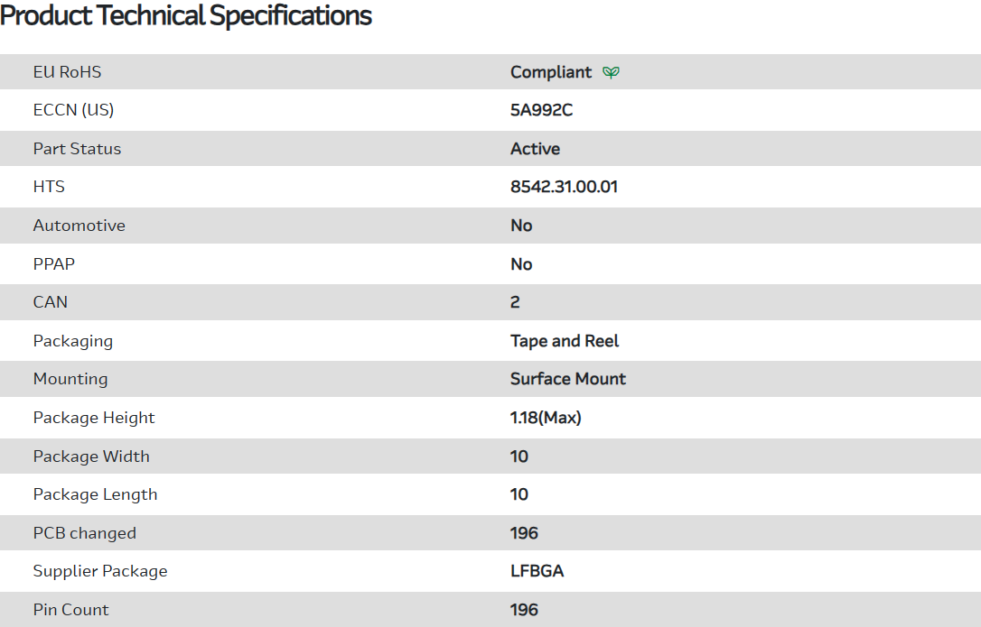Click the Package Width label
This screenshot has height=627, width=981.
91,456
